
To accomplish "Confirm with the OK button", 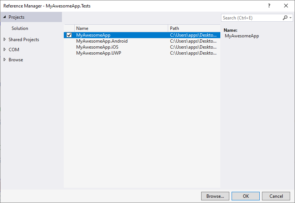I will 245,196.
